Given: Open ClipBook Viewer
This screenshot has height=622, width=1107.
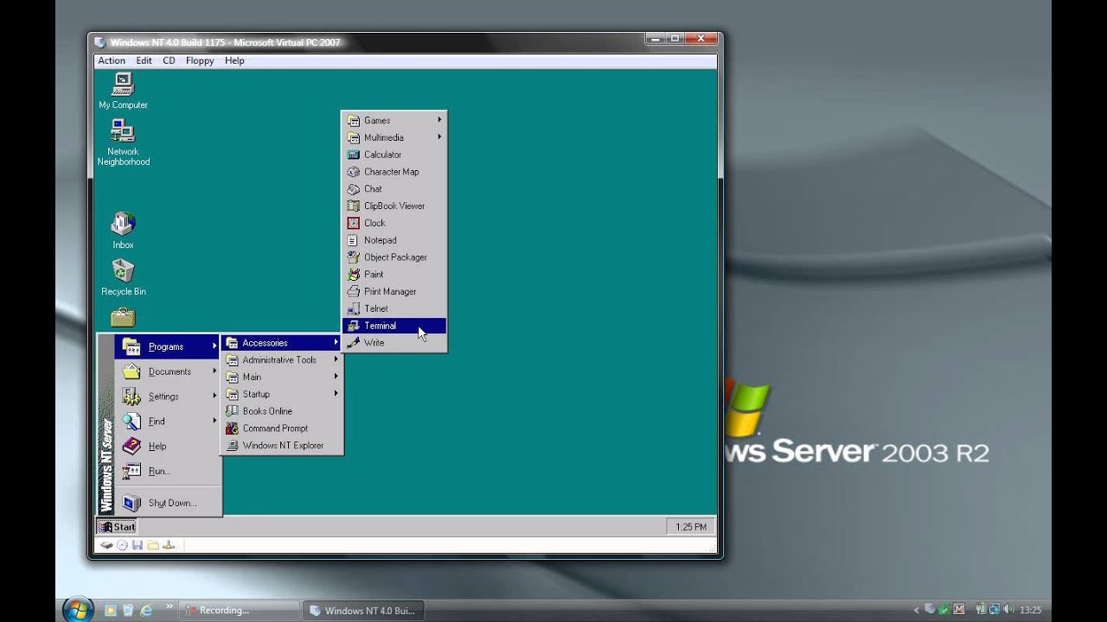Looking at the screenshot, I should [394, 206].
